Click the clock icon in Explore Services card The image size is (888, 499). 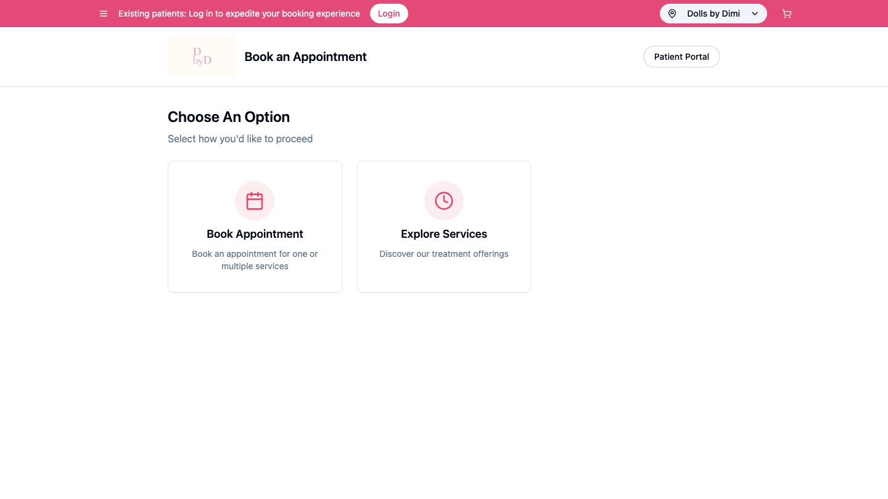(x=444, y=201)
